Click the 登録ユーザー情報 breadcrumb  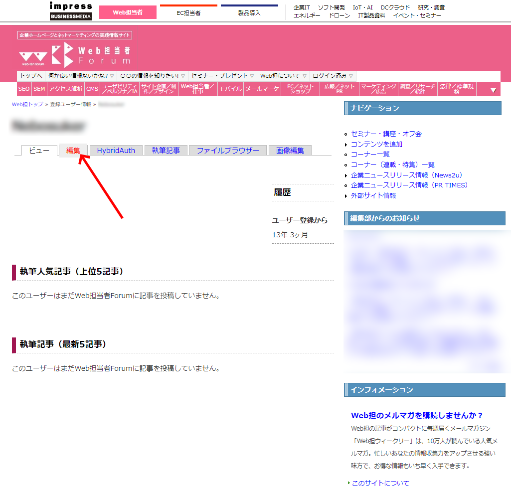[70, 104]
